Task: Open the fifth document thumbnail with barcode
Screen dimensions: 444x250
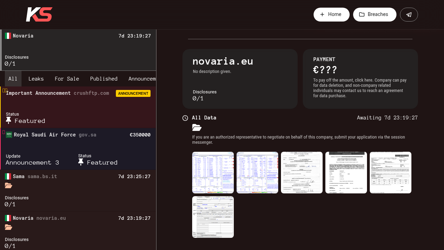Action: 391,173
